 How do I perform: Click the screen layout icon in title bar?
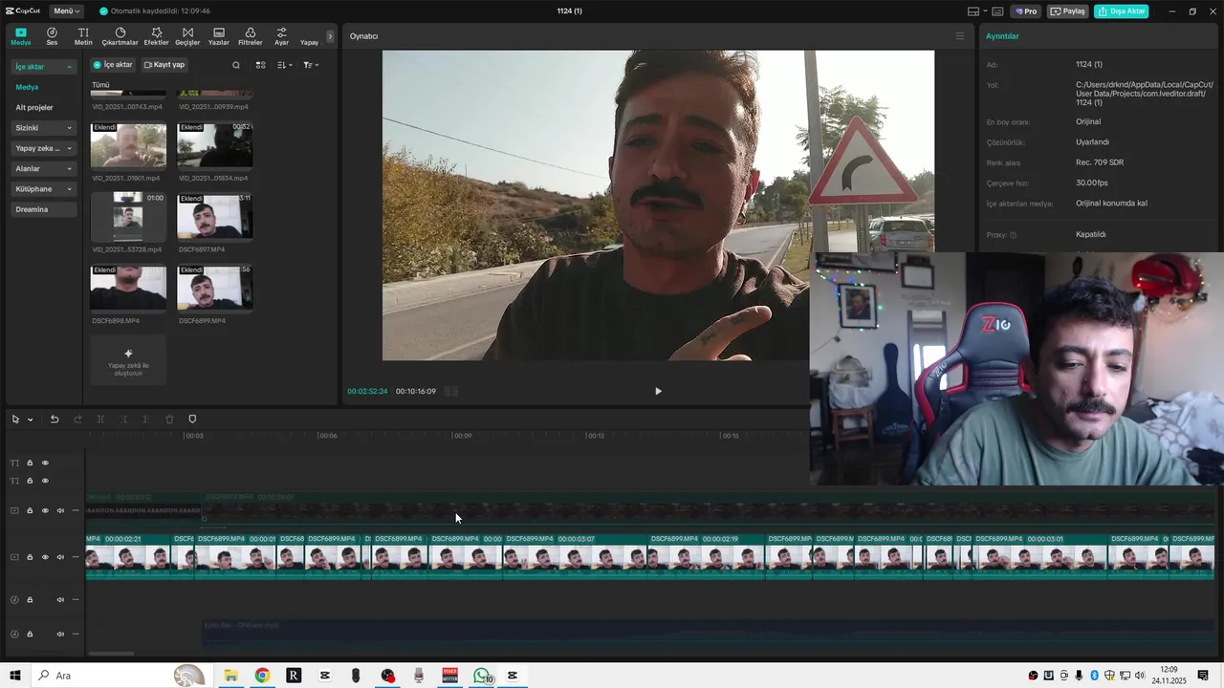pyautogui.click(x=973, y=11)
